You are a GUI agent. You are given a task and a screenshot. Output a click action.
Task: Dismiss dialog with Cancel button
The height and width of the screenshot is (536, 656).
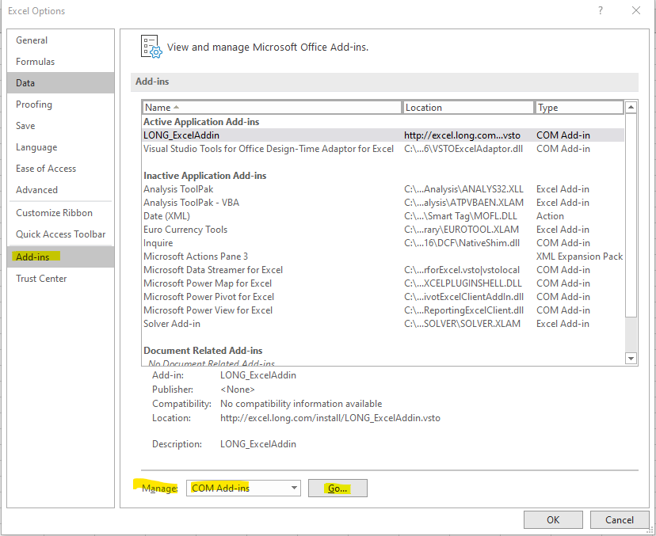[x=620, y=519]
